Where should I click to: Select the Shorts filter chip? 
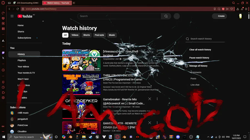tap(87, 35)
